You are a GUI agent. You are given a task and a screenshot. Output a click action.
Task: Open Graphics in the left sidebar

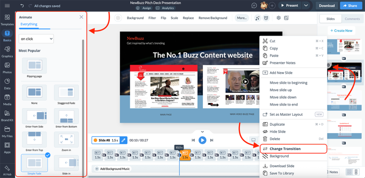coord(7,52)
